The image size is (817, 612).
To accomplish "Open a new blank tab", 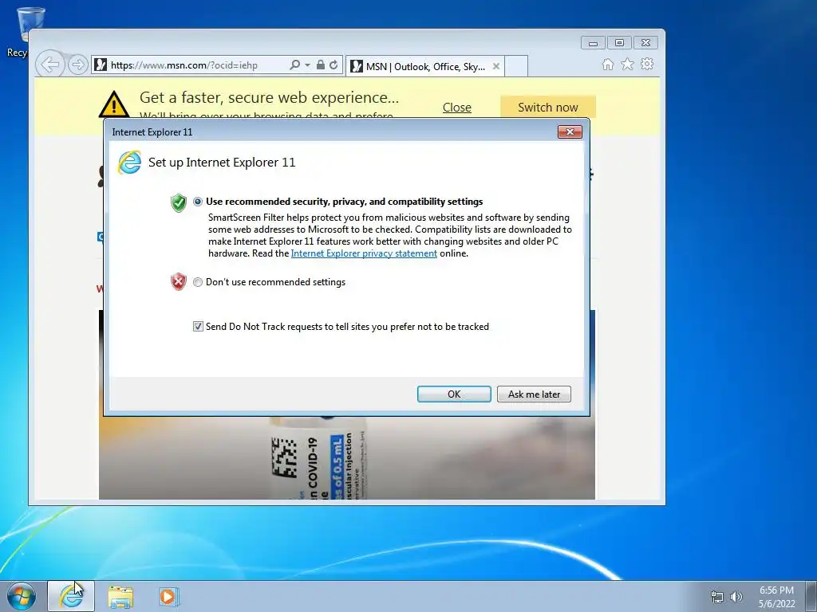I will tap(516, 66).
